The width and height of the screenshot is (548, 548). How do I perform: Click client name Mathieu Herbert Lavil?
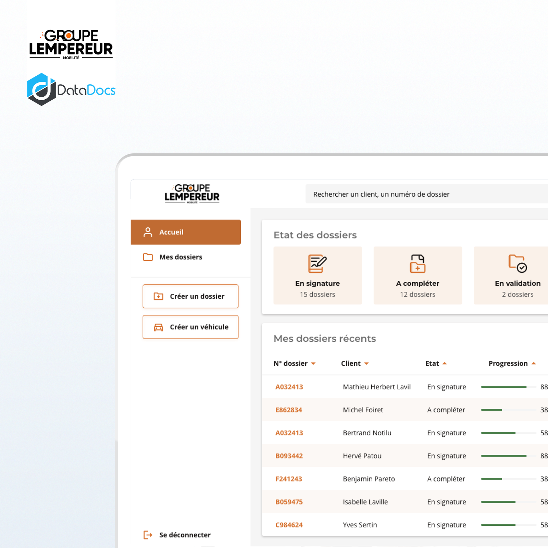pyautogui.click(x=377, y=387)
